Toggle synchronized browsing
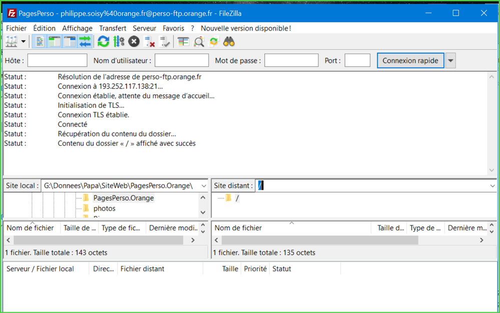The image size is (500, 313). tap(214, 42)
